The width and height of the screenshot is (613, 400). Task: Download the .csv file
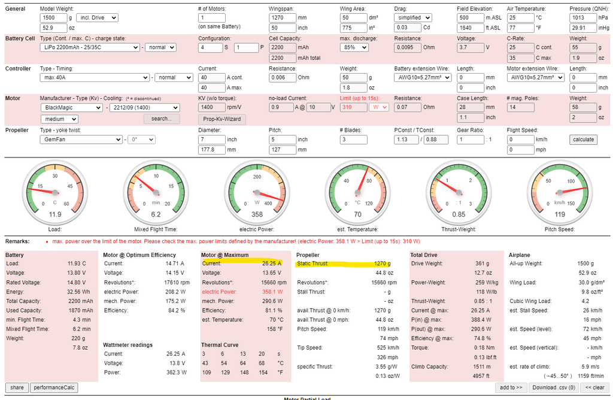554,387
